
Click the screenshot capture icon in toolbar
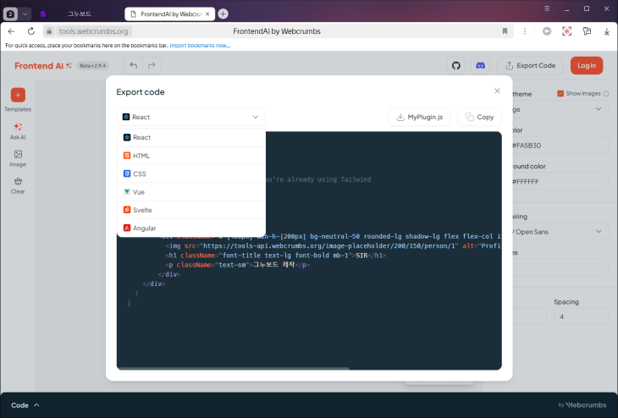(566, 31)
